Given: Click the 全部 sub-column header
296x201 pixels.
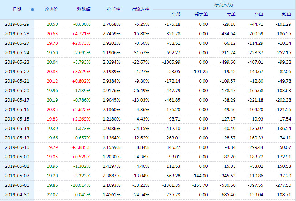Looking at the screenshot, I should coord(176,15).
